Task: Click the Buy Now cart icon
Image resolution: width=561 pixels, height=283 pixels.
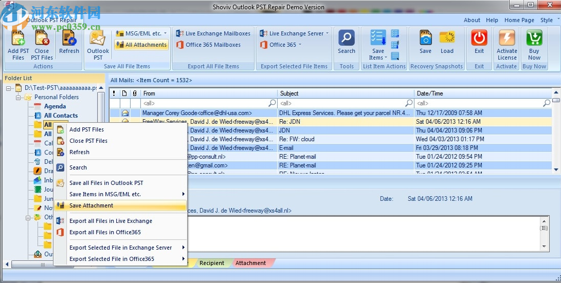Action: [x=534, y=39]
